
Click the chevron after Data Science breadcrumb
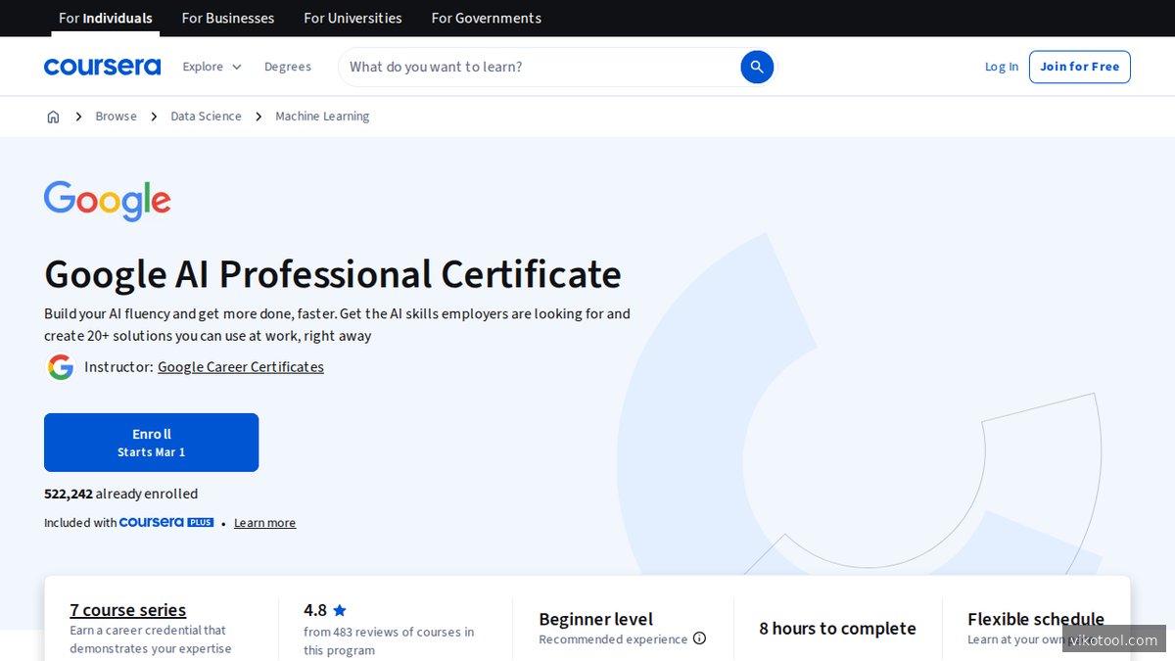[x=258, y=116]
